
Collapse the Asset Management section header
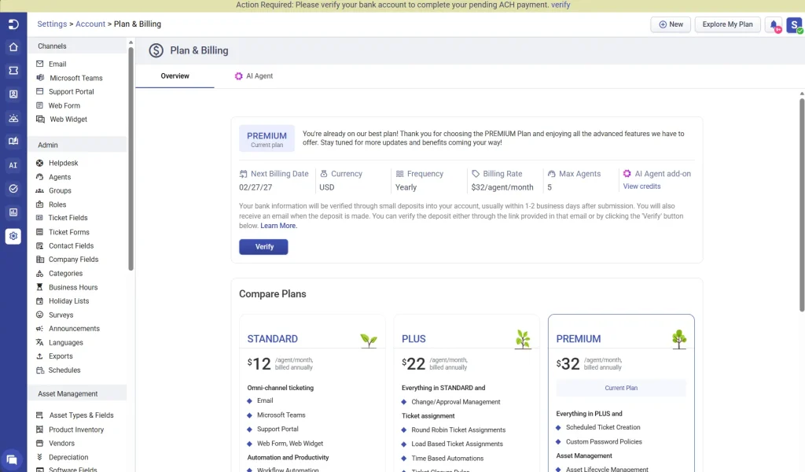[x=76, y=392]
